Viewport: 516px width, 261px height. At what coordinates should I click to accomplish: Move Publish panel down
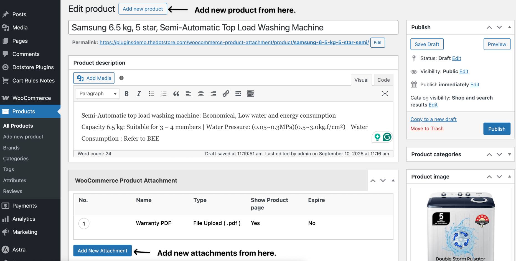[499, 27]
